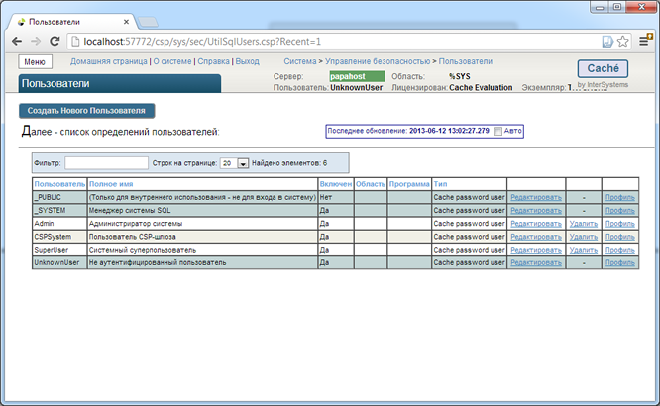Viewport: 660px width, 406px height.
Task: Click the browser forward arrow
Action: (36, 41)
